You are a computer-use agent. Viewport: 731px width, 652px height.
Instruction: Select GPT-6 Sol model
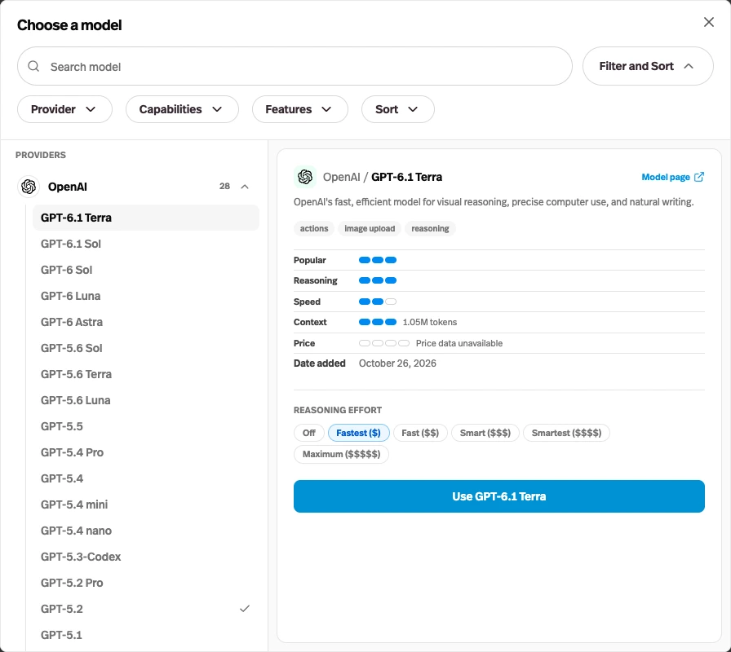145,270
